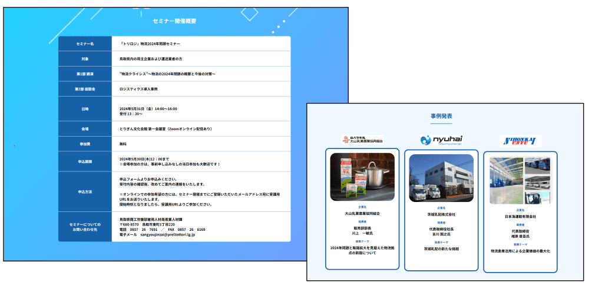Click the 茨城乳配の新たな挑戦 theme text
This screenshot has height=285, width=589.
click(441, 249)
